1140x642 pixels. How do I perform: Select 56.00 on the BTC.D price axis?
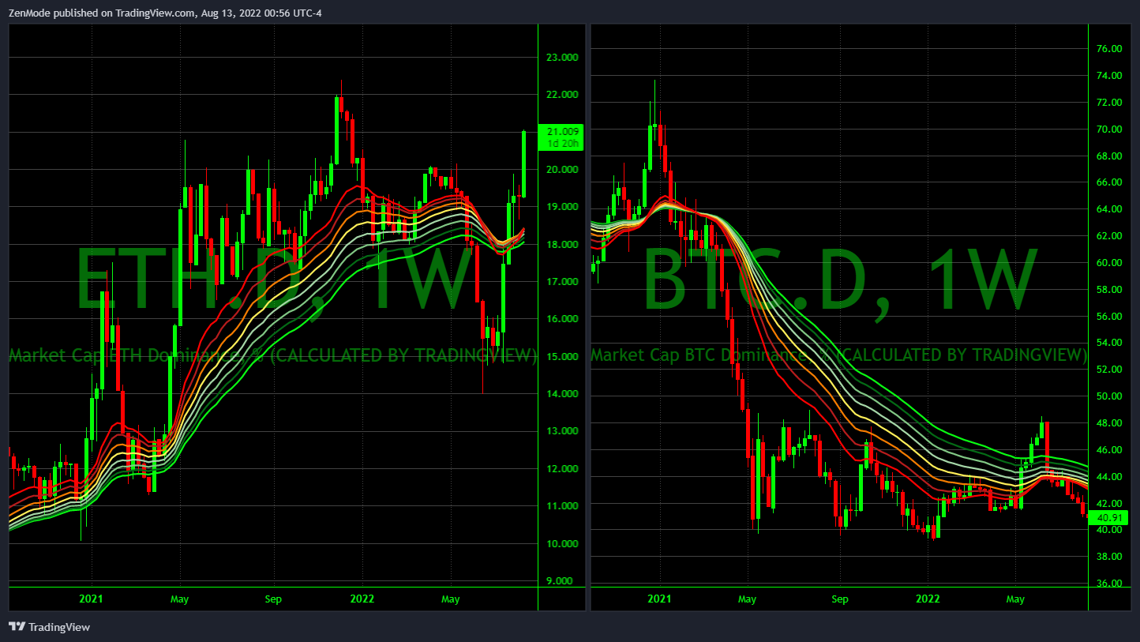point(1110,316)
